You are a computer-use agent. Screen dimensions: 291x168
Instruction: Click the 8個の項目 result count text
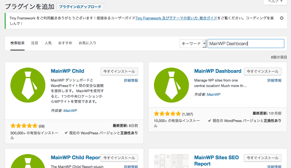(279, 57)
